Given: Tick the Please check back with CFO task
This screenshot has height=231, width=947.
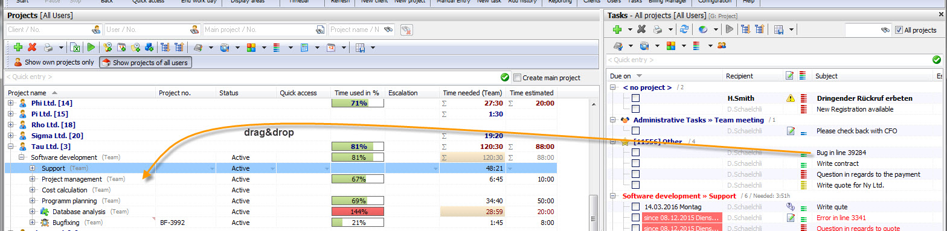Looking at the screenshot, I should click(x=635, y=130).
